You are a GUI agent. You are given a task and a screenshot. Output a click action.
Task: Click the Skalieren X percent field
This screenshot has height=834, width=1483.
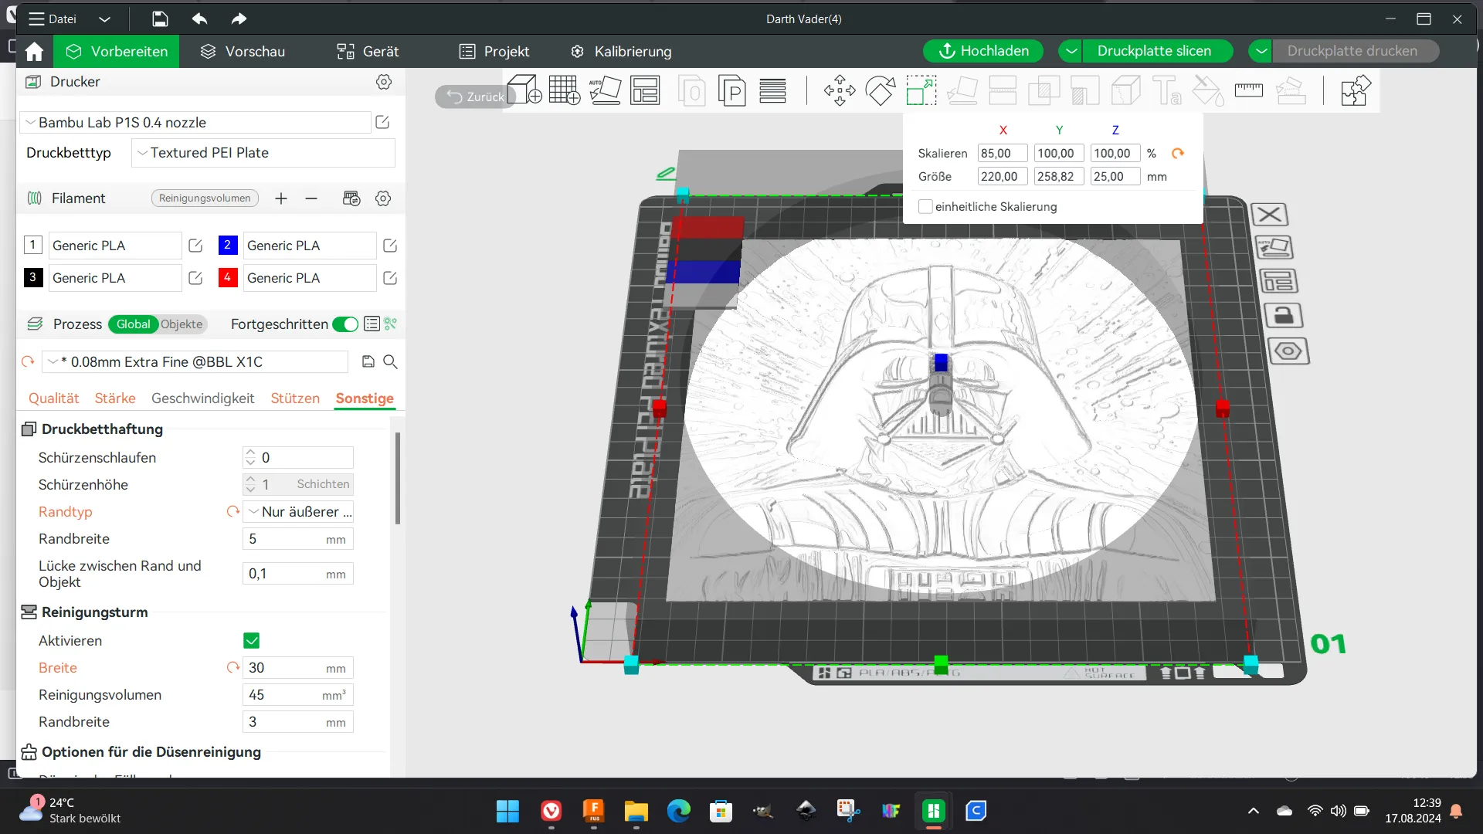(1002, 153)
